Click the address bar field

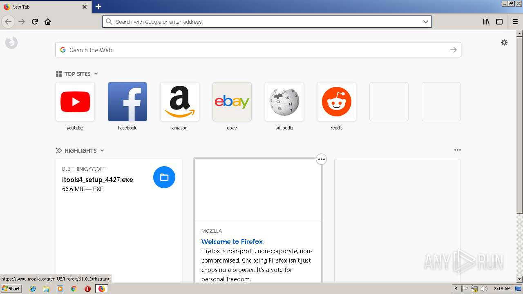click(267, 22)
